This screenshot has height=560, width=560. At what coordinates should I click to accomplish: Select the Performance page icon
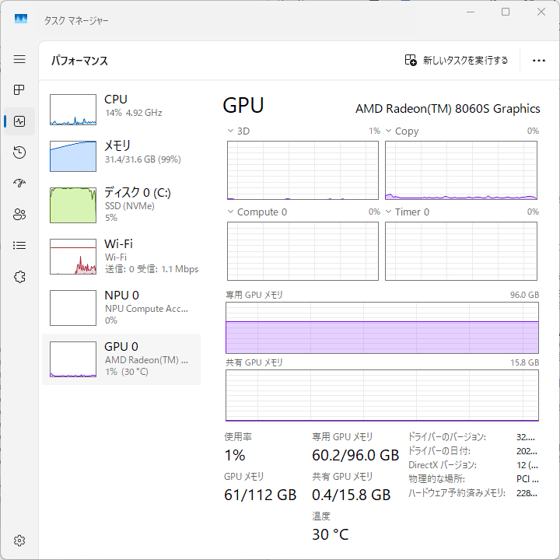(19, 121)
